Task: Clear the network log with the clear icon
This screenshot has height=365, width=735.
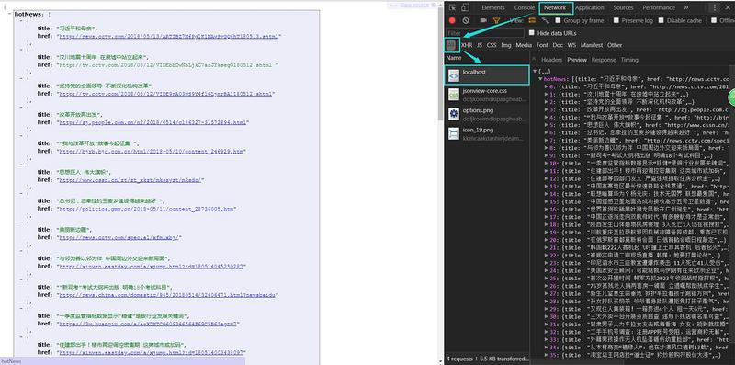Action: tap(466, 20)
